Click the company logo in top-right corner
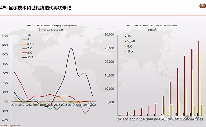Viewport: 206px width, 127px height. [x=201, y=7]
